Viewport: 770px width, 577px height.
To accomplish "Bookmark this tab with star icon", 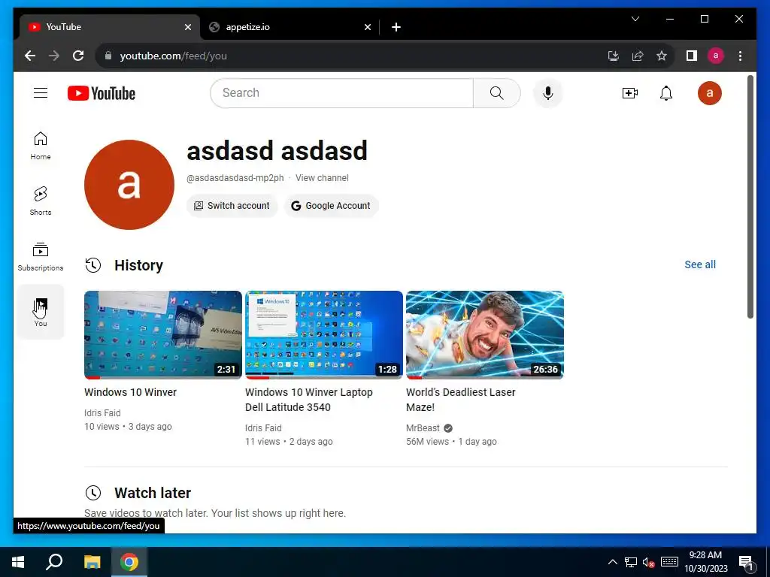I will pos(662,56).
